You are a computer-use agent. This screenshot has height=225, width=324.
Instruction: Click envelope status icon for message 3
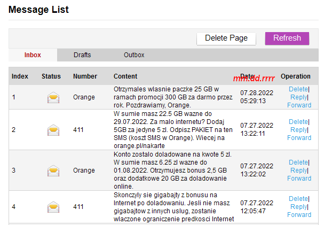tap(53, 170)
